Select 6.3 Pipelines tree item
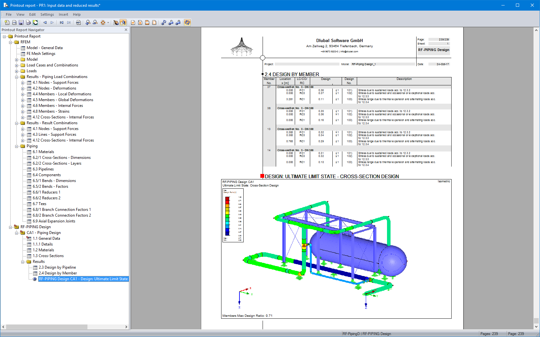 (43, 169)
